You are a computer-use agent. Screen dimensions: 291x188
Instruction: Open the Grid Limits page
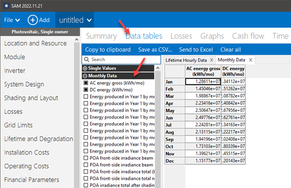(x=18, y=125)
